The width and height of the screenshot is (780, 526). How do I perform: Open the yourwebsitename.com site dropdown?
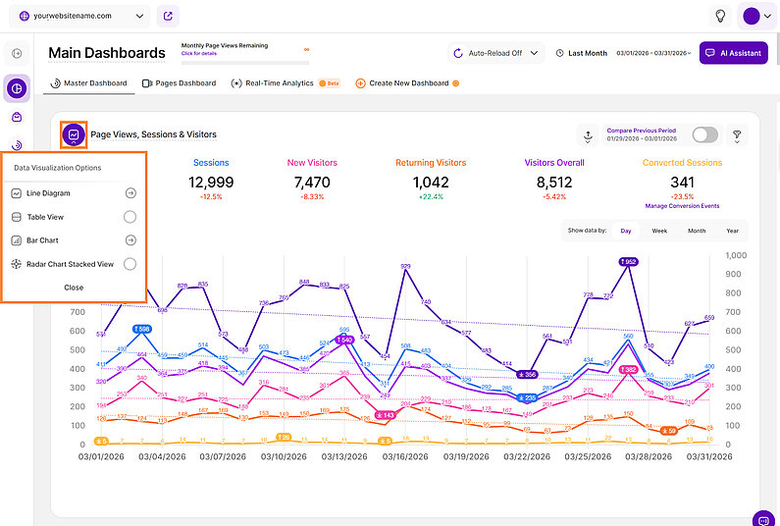coord(79,16)
